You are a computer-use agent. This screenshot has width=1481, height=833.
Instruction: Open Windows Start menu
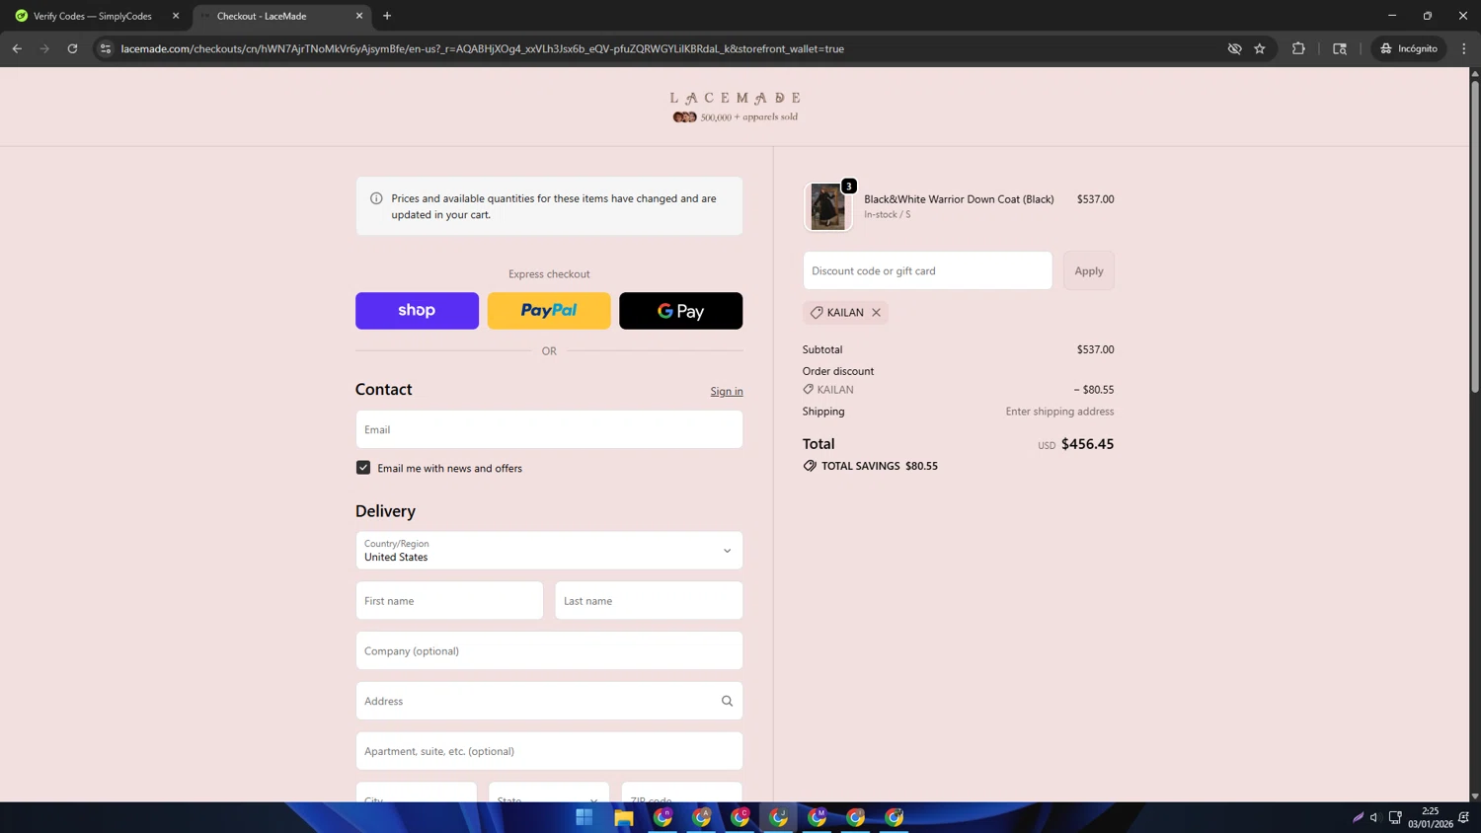click(585, 817)
